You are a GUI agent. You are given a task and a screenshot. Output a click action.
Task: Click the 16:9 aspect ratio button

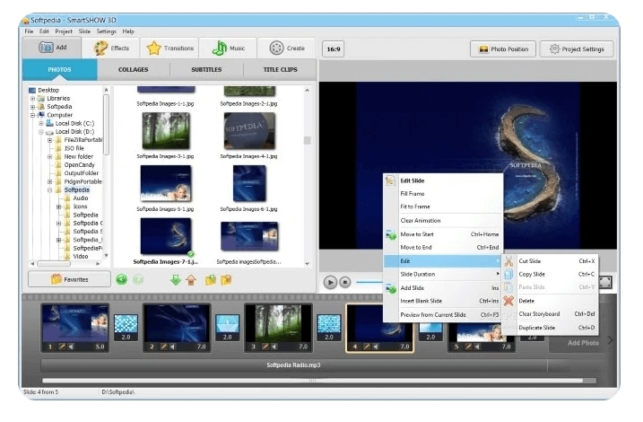(x=334, y=49)
